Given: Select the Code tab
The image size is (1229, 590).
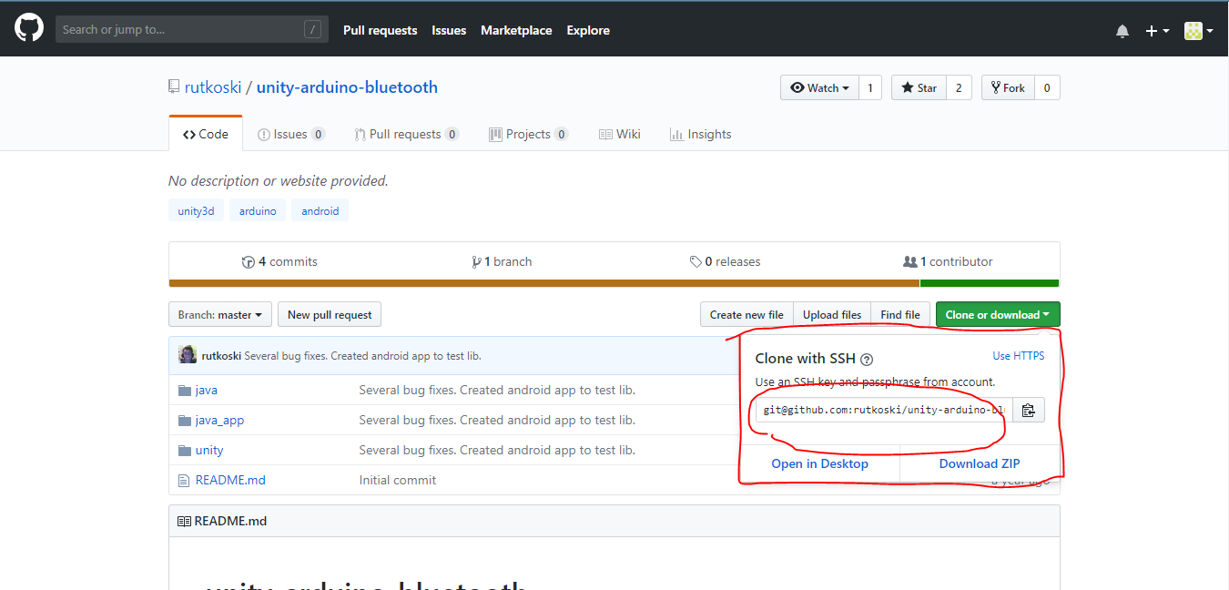Looking at the screenshot, I should pos(206,134).
